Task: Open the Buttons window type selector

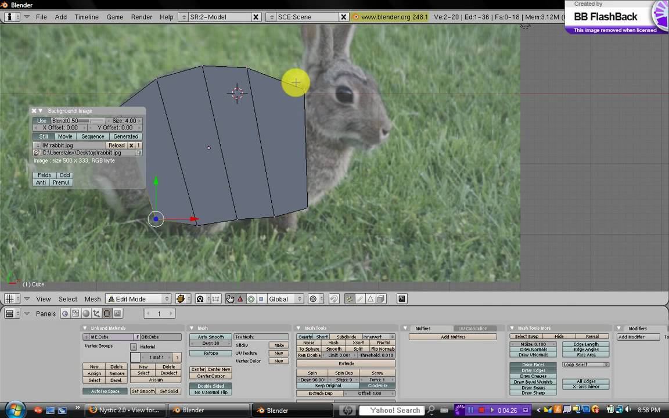Action: pos(12,313)
